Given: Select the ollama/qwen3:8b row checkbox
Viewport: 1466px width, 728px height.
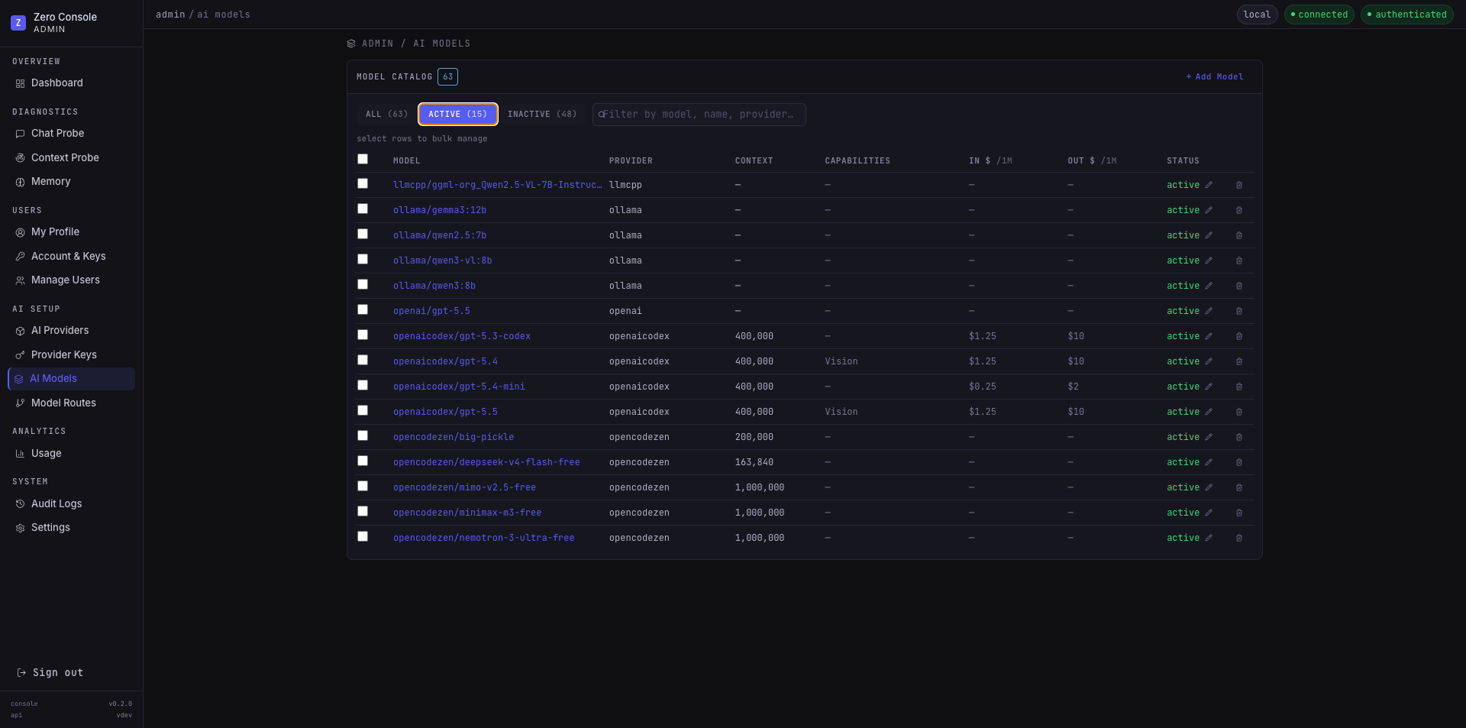Looking at the screenshot, I should (x=363, y=284).
